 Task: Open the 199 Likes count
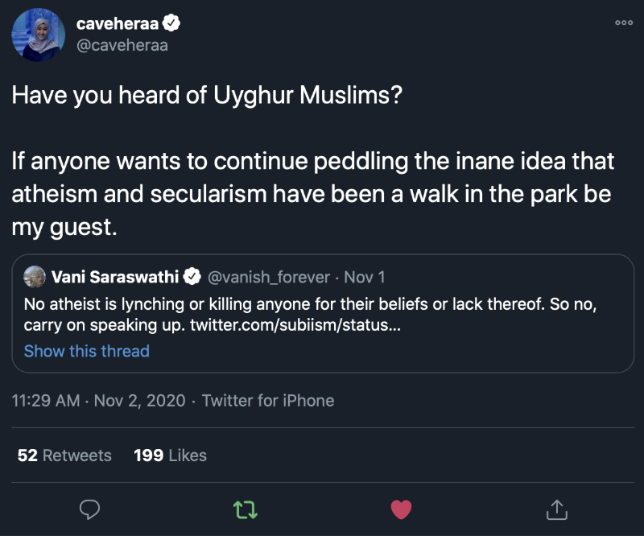[170, 455]
